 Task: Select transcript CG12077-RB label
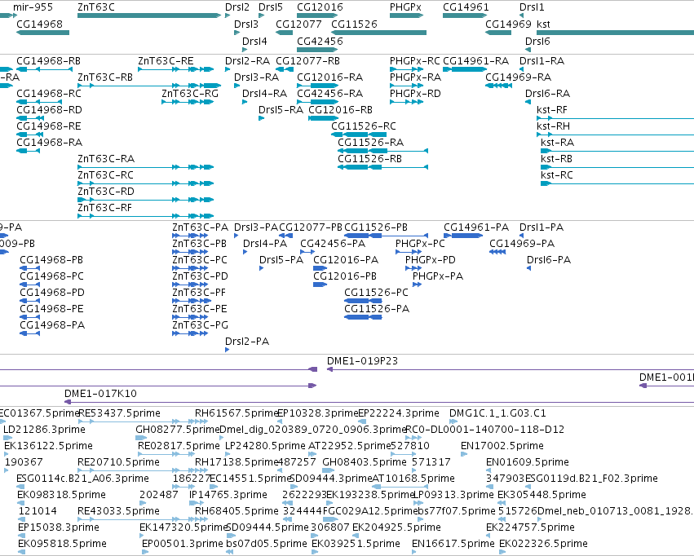tap(308, 61)
